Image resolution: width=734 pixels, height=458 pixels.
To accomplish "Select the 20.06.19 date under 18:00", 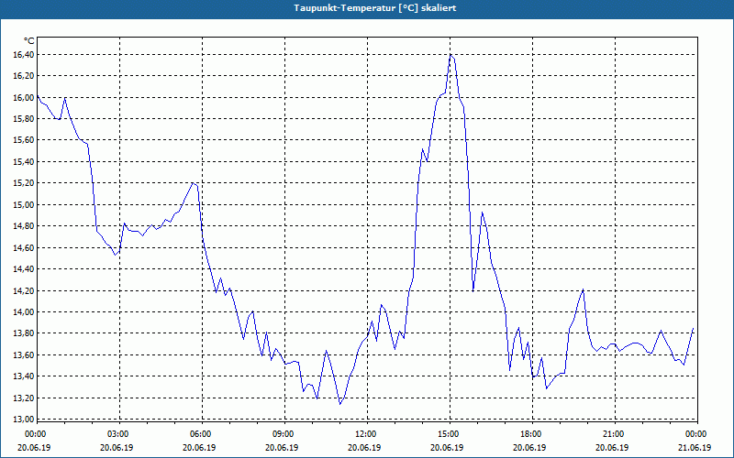I will [x=529, y=447].
